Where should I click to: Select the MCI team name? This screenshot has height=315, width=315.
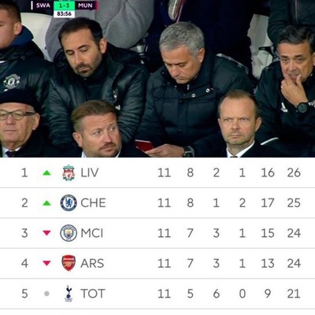point(92,233)
